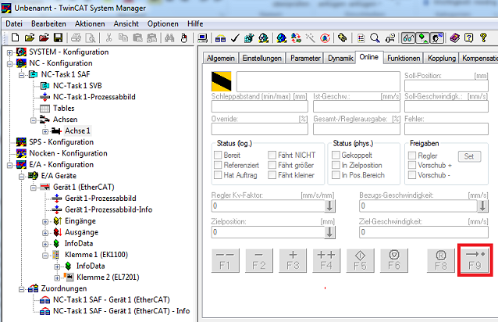The height and width of the screenshot is (322, 498).
Task: Click the yellow question mark help icon
Action: 483,38
